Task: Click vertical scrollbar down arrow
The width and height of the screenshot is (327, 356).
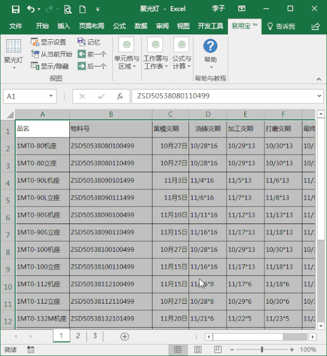Action: pyautogui.click(x=321, y=326)
